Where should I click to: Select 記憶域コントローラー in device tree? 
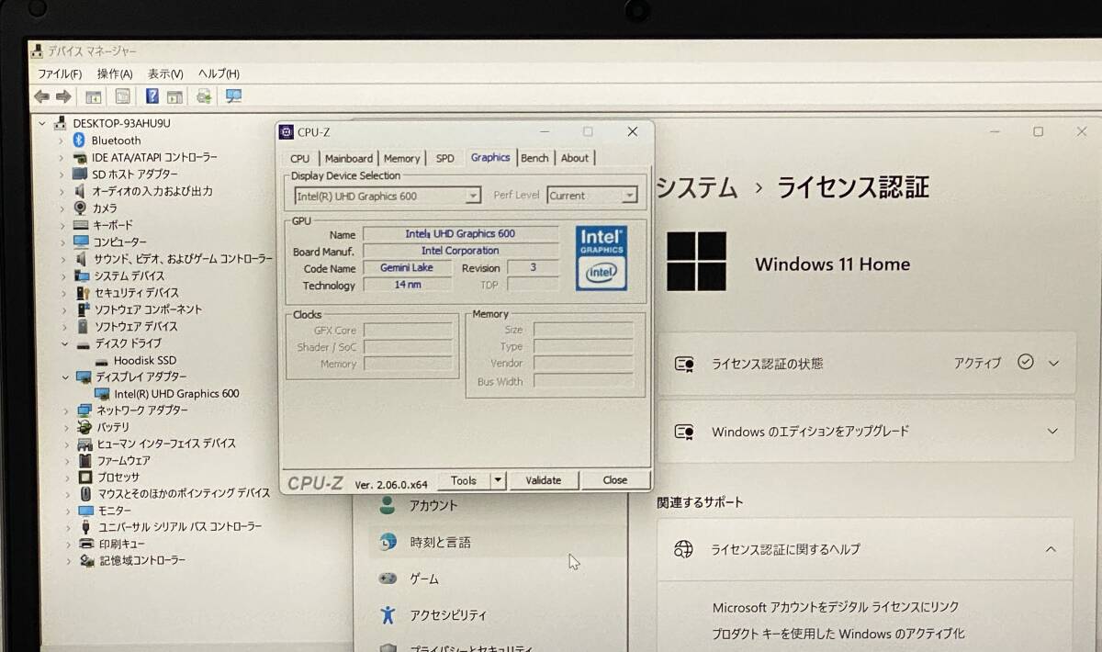pyautogui.click(x=142, y=560)
